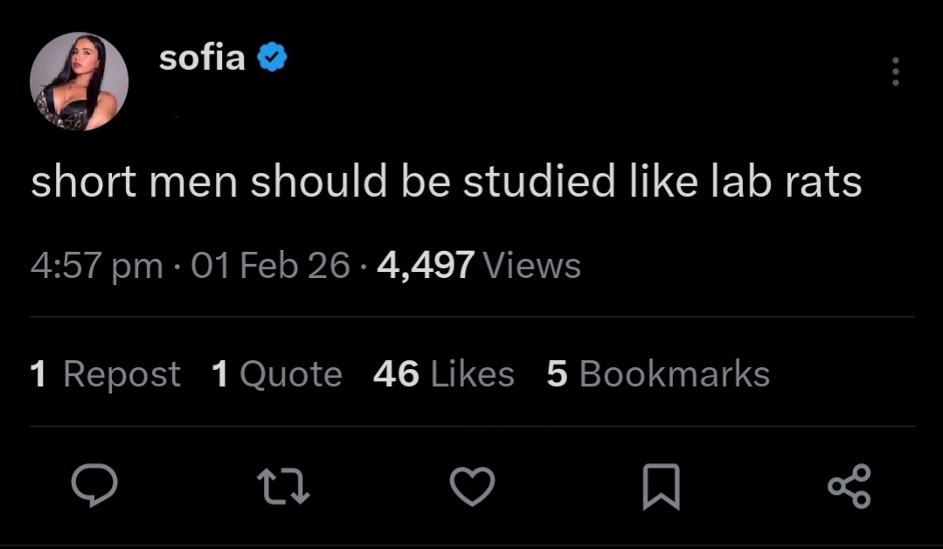Share the post via share icon

pyautogui.click(x=849, y=487)
